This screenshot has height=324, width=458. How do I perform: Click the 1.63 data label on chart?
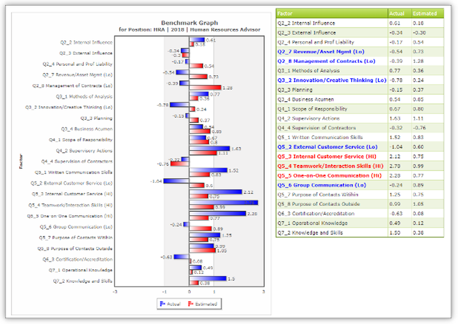tap(236, 149)
